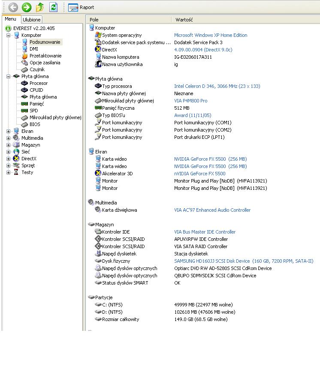Screen dimensions: 320x366
Task: Click the System operacyjny Windows flag icon
Action: (98, 35)
